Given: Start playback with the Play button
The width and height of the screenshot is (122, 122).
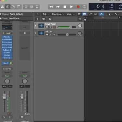Looking at the screenshot, I should point(71,7).
